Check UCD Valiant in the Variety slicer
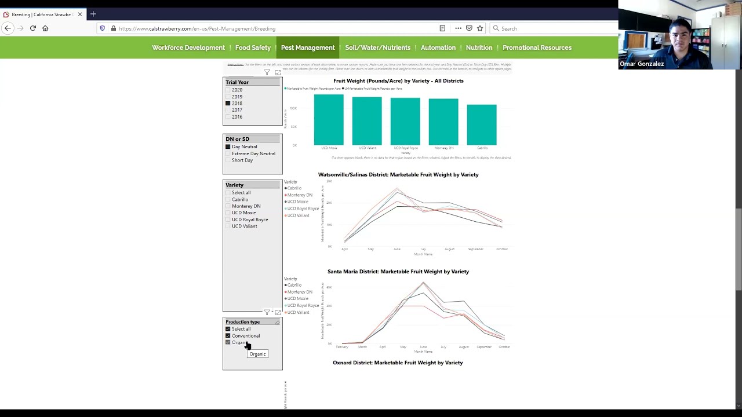Screen dimensions: 742x417 (228, 226)
